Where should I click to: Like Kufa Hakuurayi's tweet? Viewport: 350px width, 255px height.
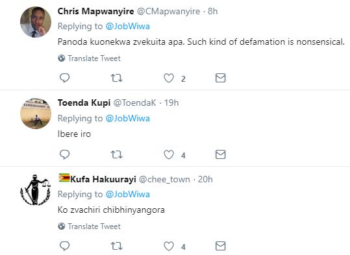[x=169, y=246]
